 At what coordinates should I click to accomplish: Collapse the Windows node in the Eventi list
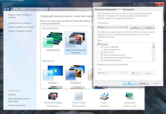click(99, 44)
